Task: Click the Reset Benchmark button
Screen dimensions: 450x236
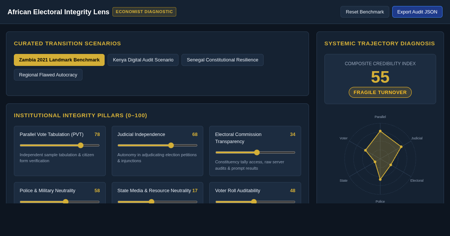Action: point(364,12)
